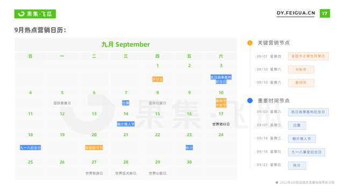Image resolution: width=344 pixels, height=193 pixels.
Task: Select the Wednesday column header 三
Action: [126, 56]
